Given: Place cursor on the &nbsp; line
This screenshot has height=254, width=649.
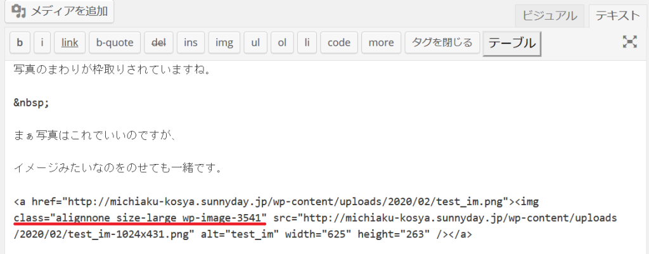Looking at the screenshot, I should (31, 103).
